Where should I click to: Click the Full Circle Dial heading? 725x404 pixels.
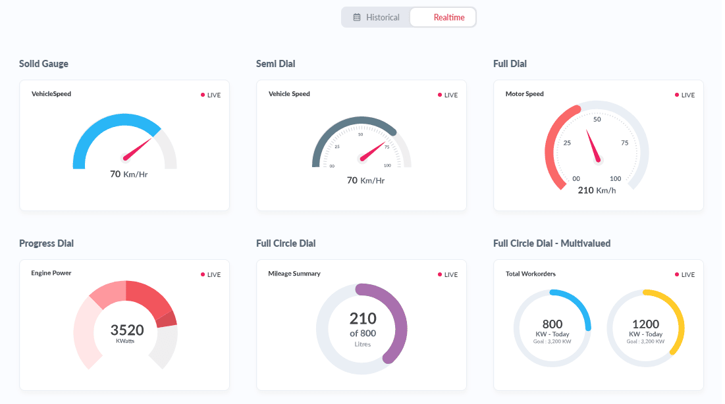pyautogui.click(x=286, y=243)
